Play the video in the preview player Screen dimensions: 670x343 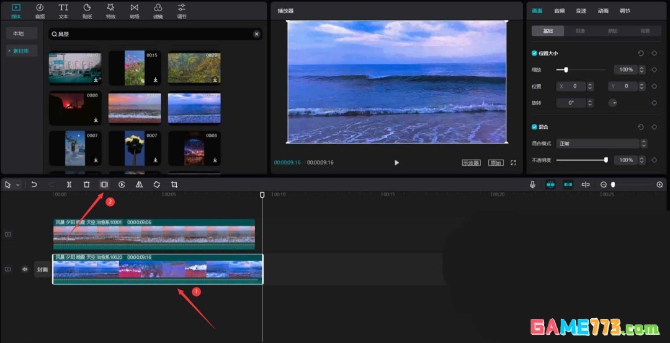coord(397,163)
